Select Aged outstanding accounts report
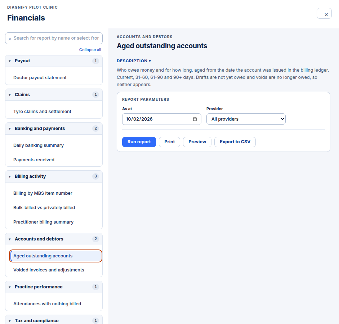This screenshot has height=324, width=339. pyautogui.click(x=55, y=256)
